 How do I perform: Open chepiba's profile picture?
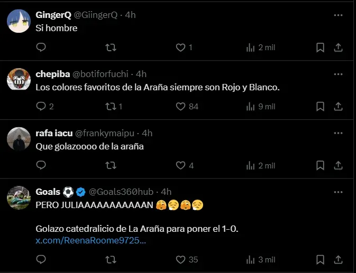click(x=18, y=80)
